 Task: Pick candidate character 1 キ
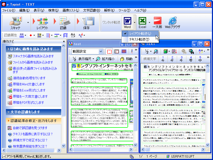pyautogui.click(x=163, y=59)
